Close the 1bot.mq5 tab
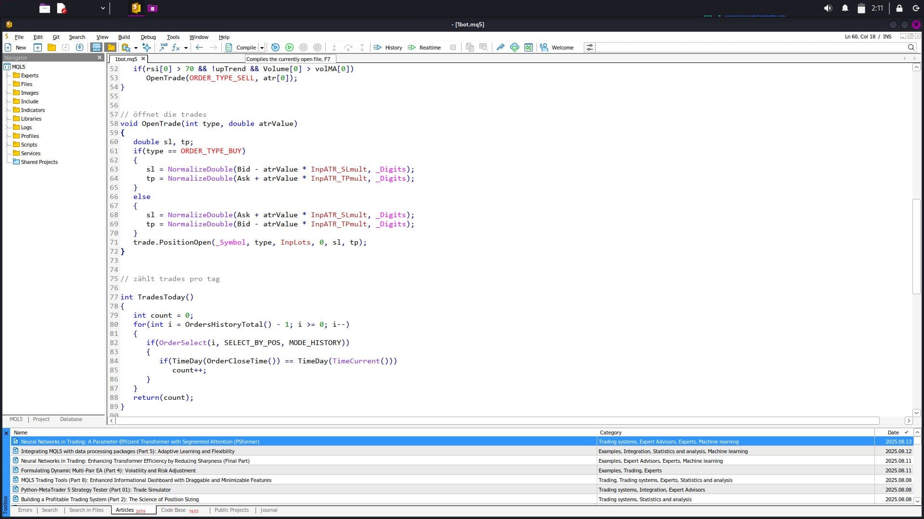This screenshot has width=924, height=519. tap(143, 59)
